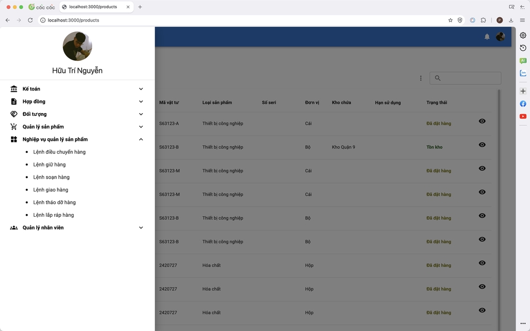The width and height of the screenshot is (530, 331).
Task: Select Lệnh soạn hàng
Action: [51, 177]
